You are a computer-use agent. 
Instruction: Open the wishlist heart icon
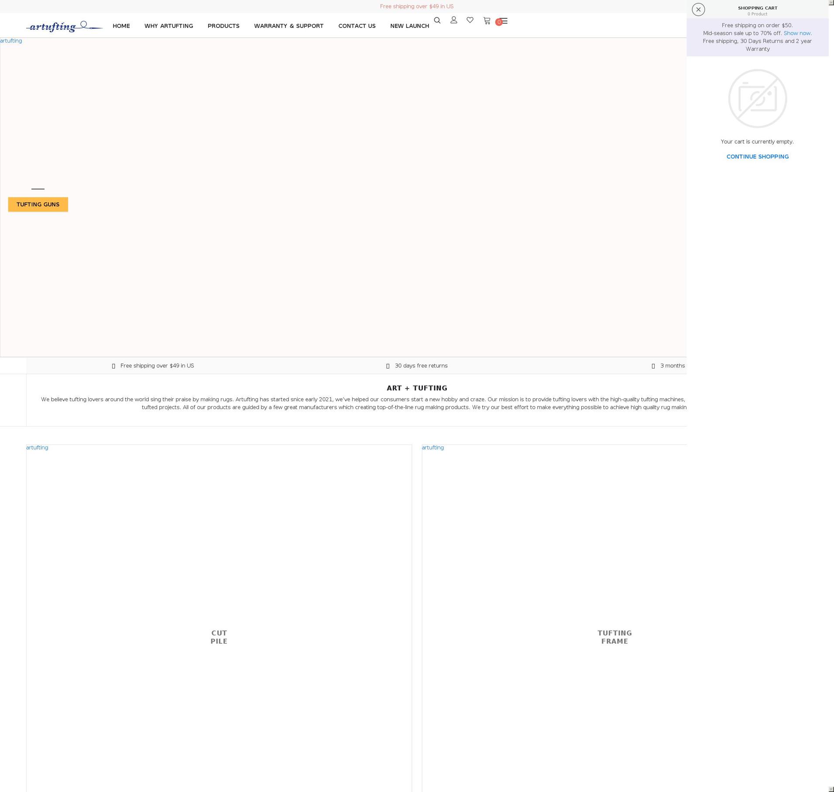[x=470, y=20]
